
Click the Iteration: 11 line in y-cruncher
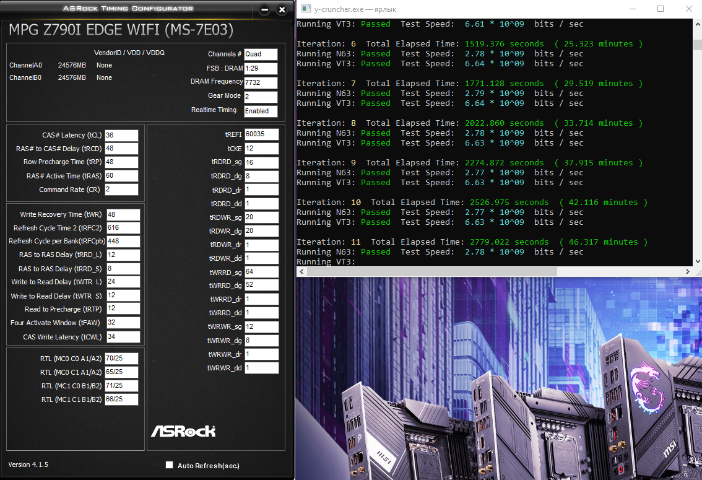[472, 242]
